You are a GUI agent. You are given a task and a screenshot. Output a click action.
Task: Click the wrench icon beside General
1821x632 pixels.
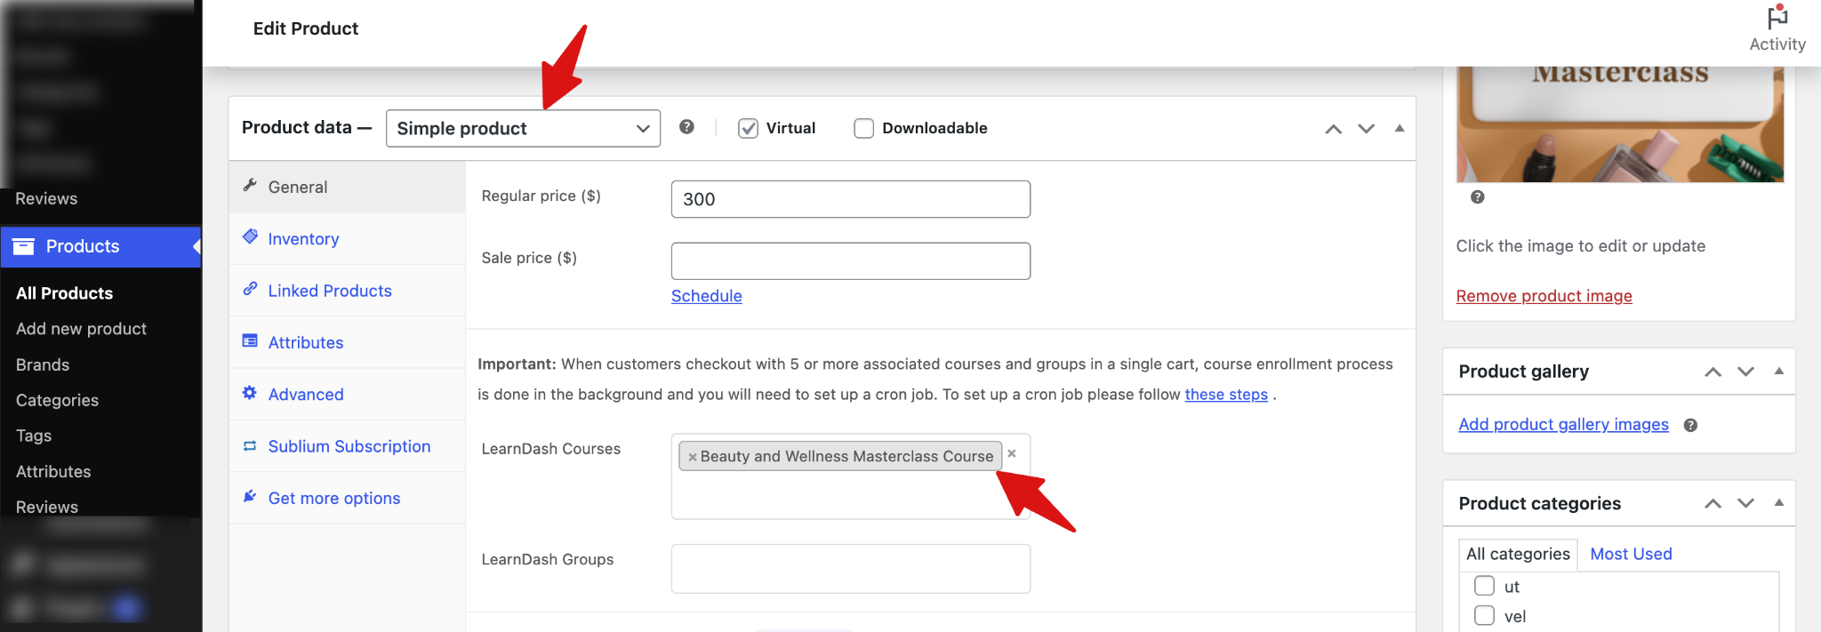250,186
